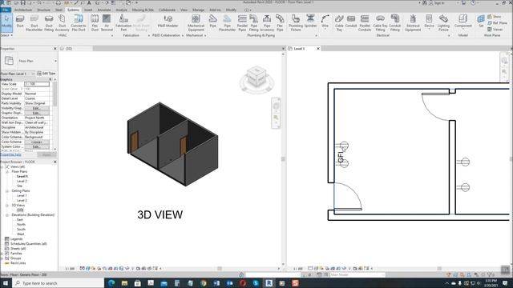The width and height of the screenshot is (513, 288).
Task: Select the Flex Duct tool
Action: (x=95, y=22)
